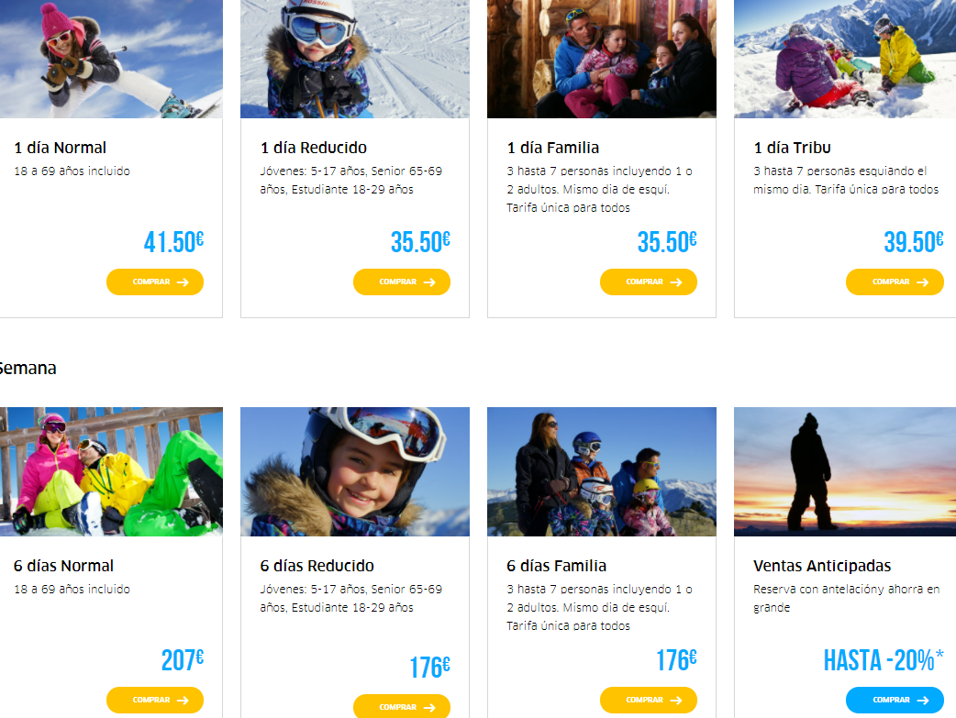Click Comprar for 6 días Normal
The image size is (956, 718).
(x=154, y=701)
